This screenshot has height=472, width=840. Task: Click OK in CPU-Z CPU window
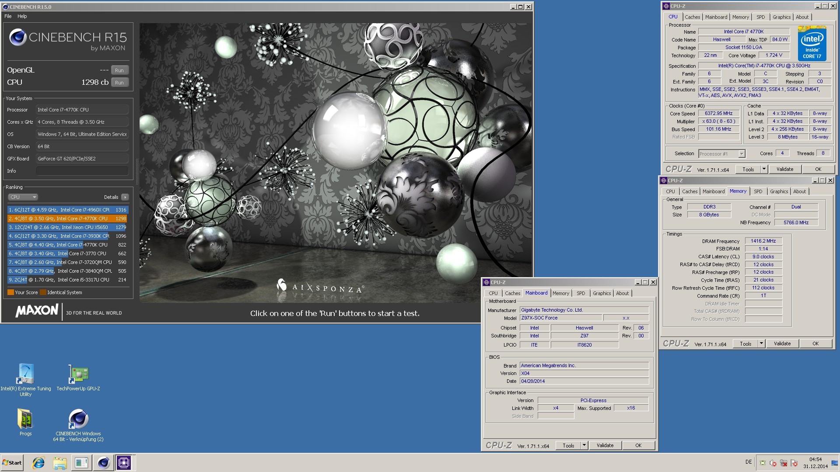click(x=818, y=169)
